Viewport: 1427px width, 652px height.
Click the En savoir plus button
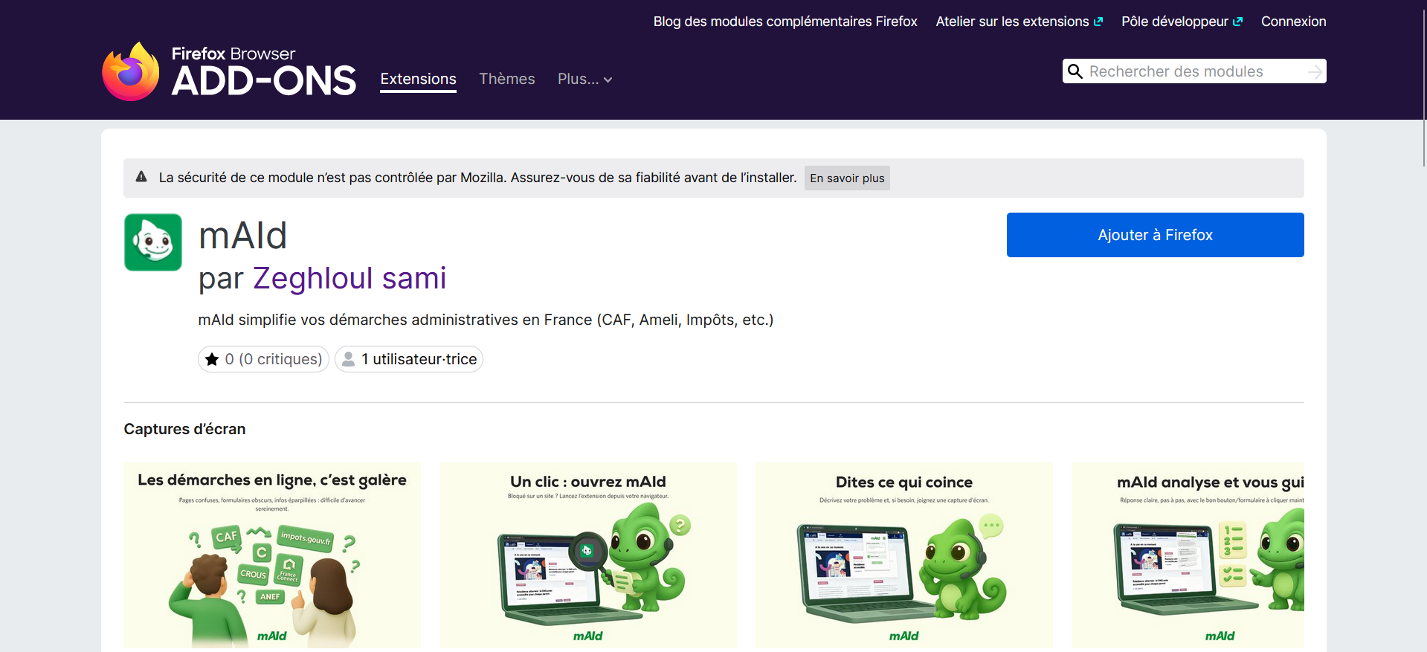pos(847,178)
